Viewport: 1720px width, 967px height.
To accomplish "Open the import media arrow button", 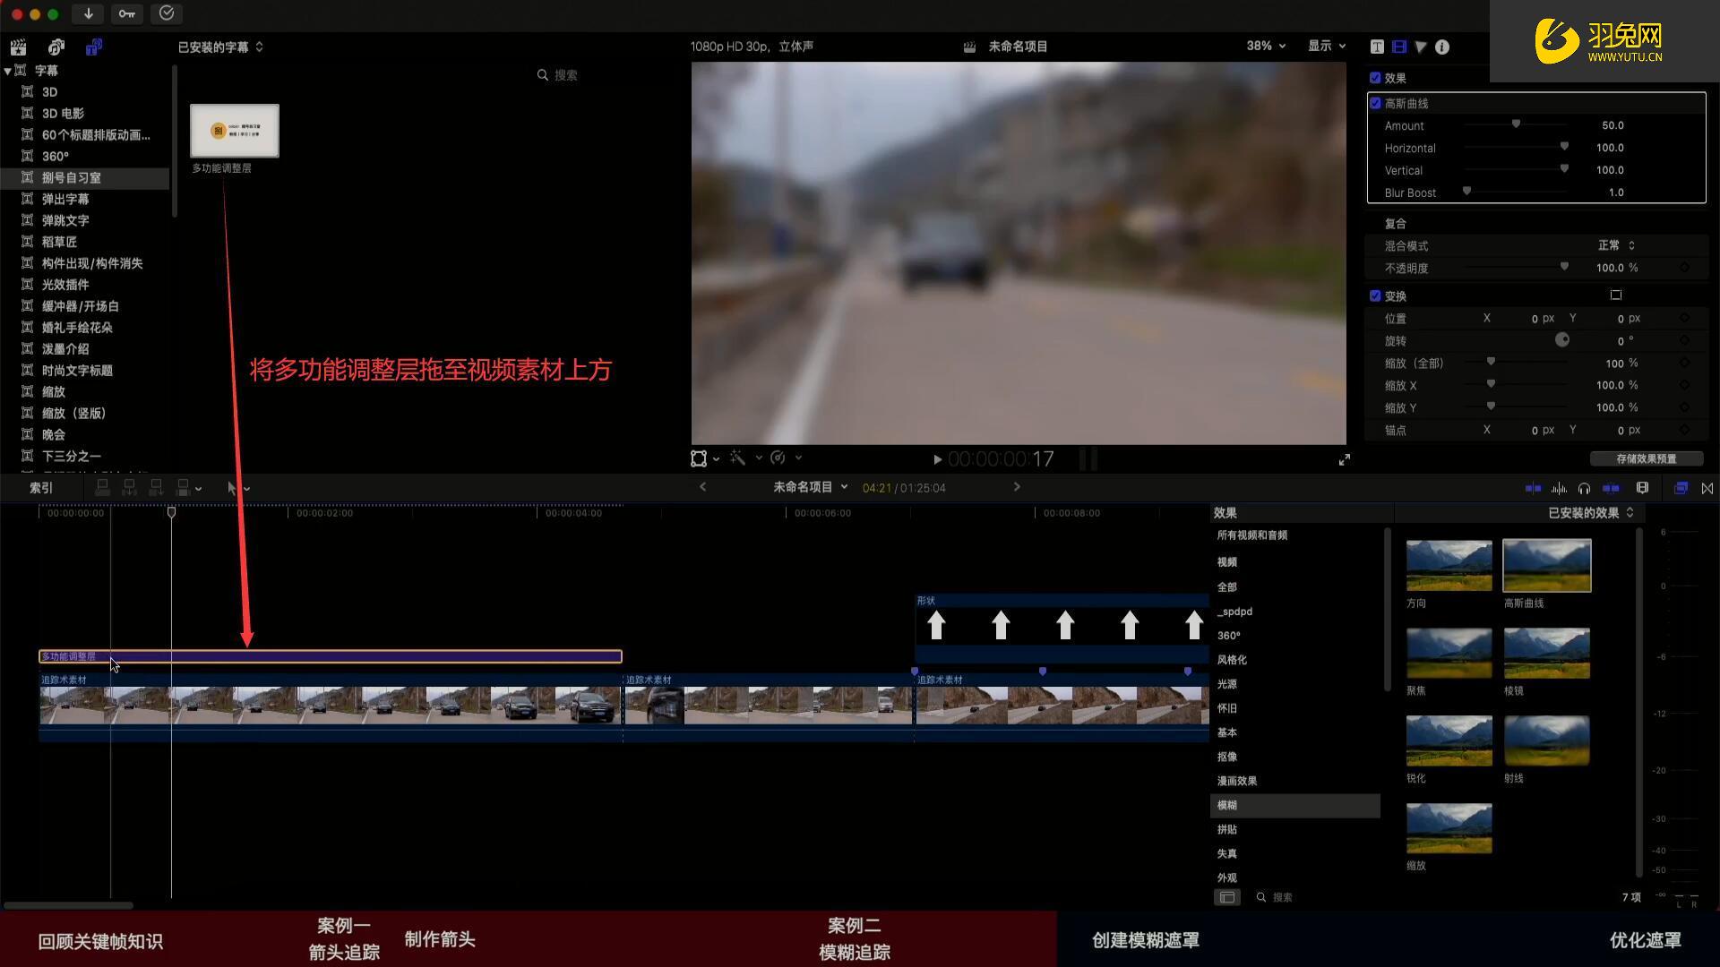I will pos(88,13).
